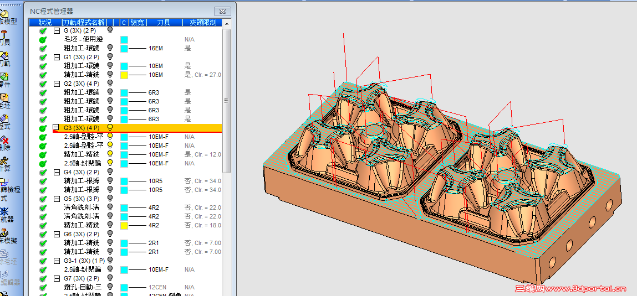
Task: Collapse the highlighted G3 (3X) (4 P) group
Action: pos(57,128)
